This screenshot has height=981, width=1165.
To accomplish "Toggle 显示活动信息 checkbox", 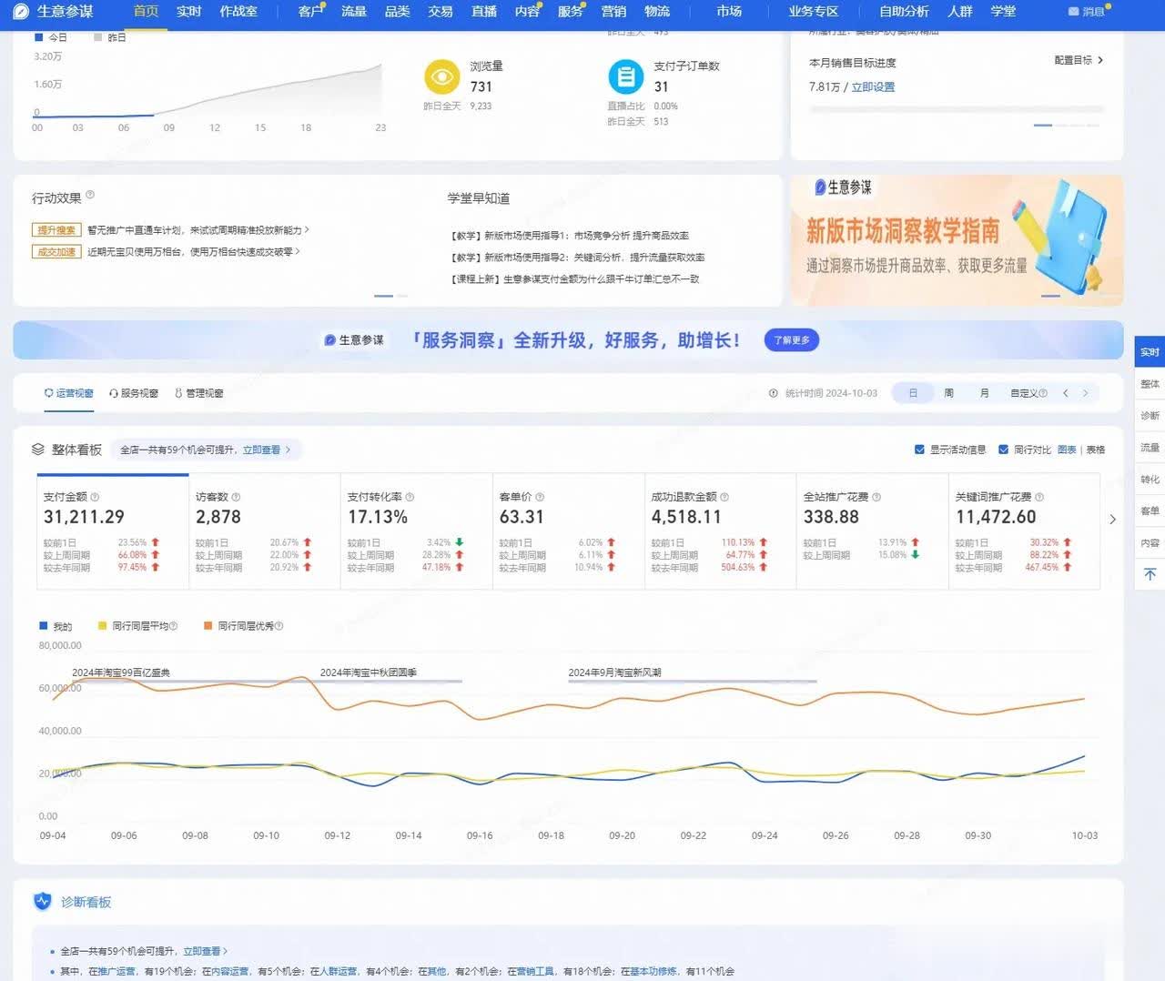I will pos(919,450).
